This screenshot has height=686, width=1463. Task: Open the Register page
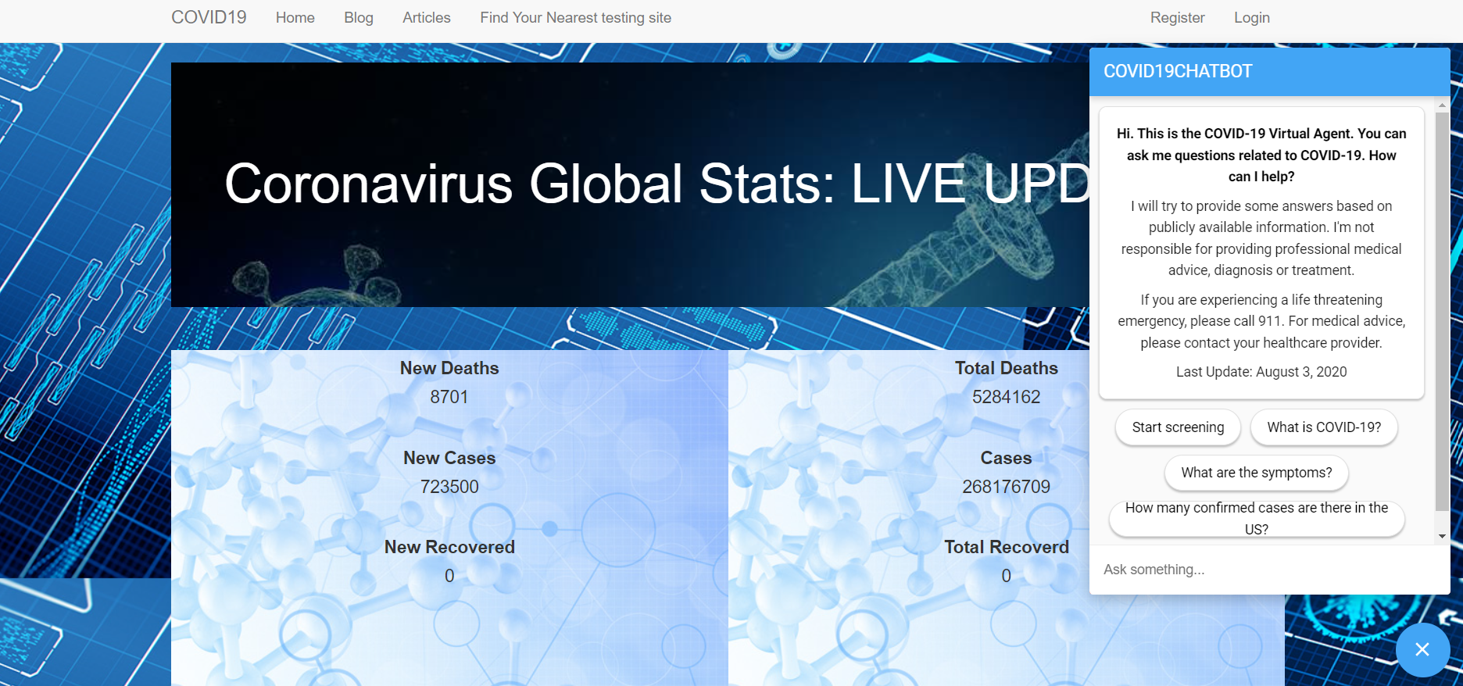[x=1177, y=17]
